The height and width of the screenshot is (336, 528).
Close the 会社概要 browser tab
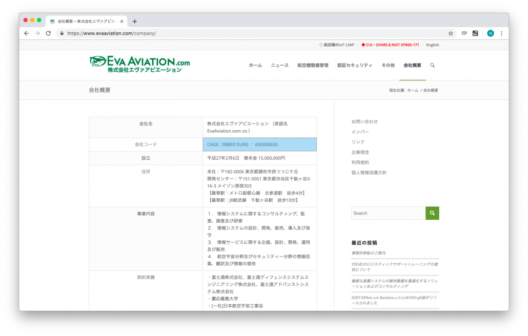click(x=121, y=22)
